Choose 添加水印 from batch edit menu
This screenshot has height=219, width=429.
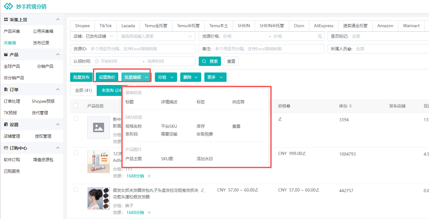(205, 159)
